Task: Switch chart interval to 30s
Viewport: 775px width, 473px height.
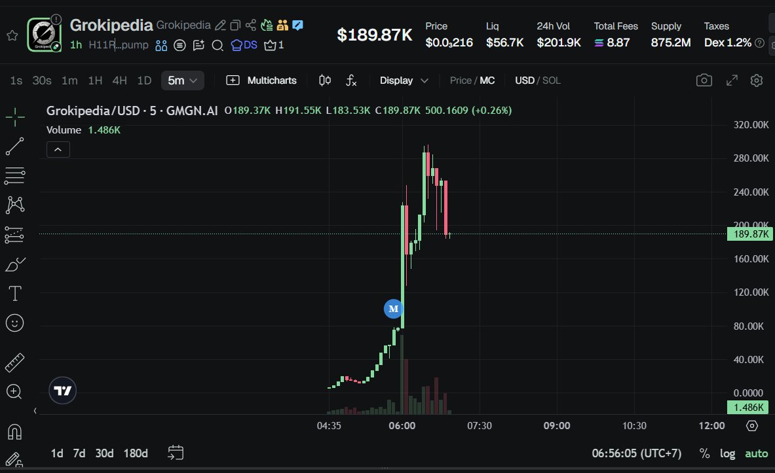Action: coord(41,80)
